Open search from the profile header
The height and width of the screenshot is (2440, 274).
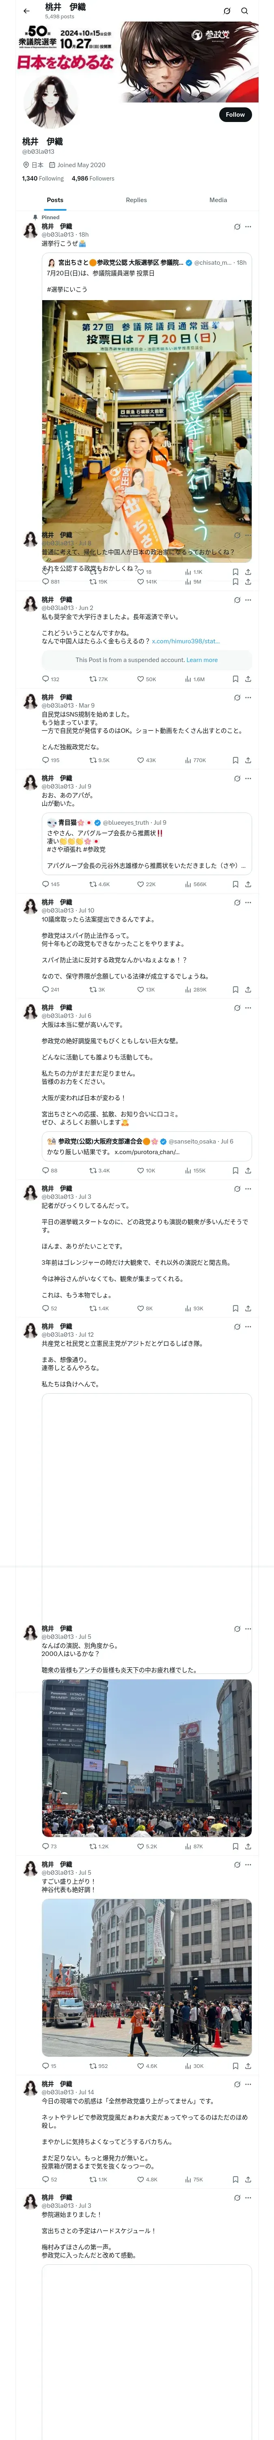click(x=245, y=11)
